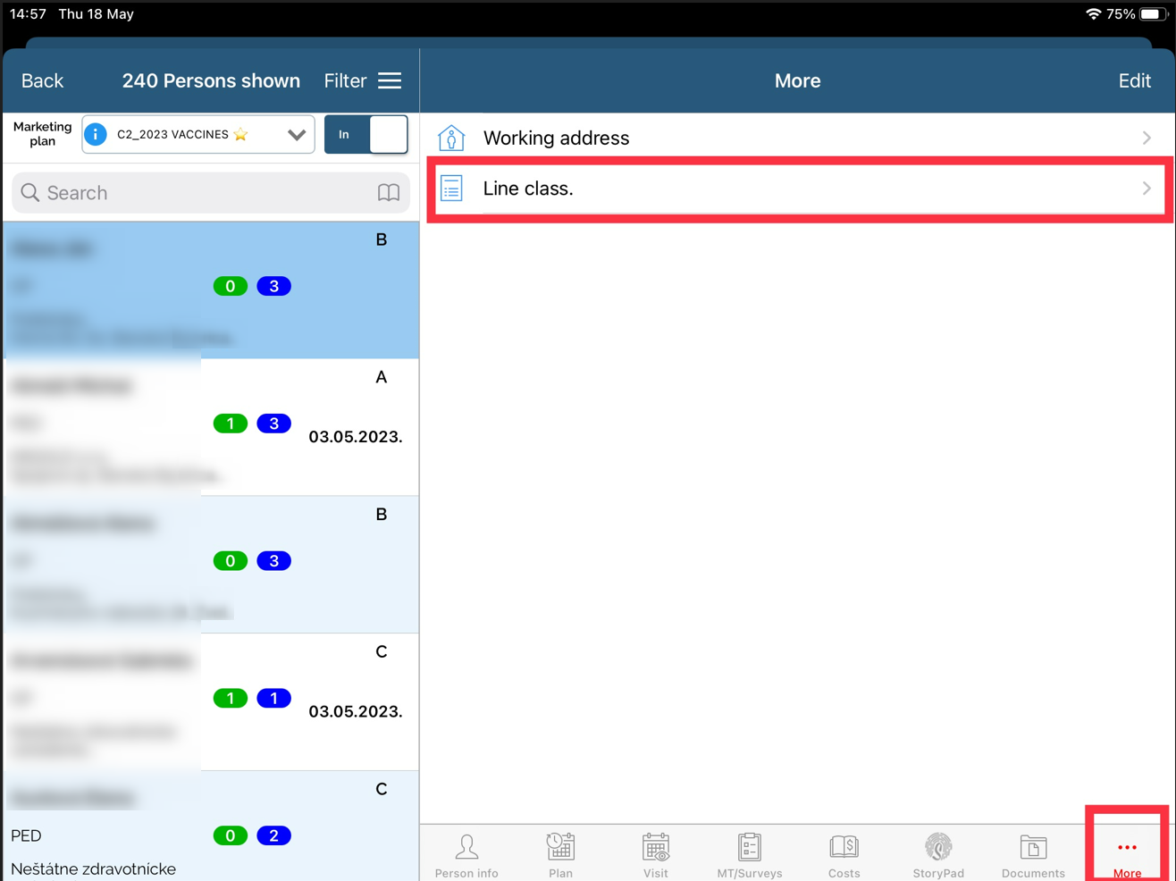Open the Documents tab icon
The height and width of the screenshot is (881, 1176).
[1033, 847]
